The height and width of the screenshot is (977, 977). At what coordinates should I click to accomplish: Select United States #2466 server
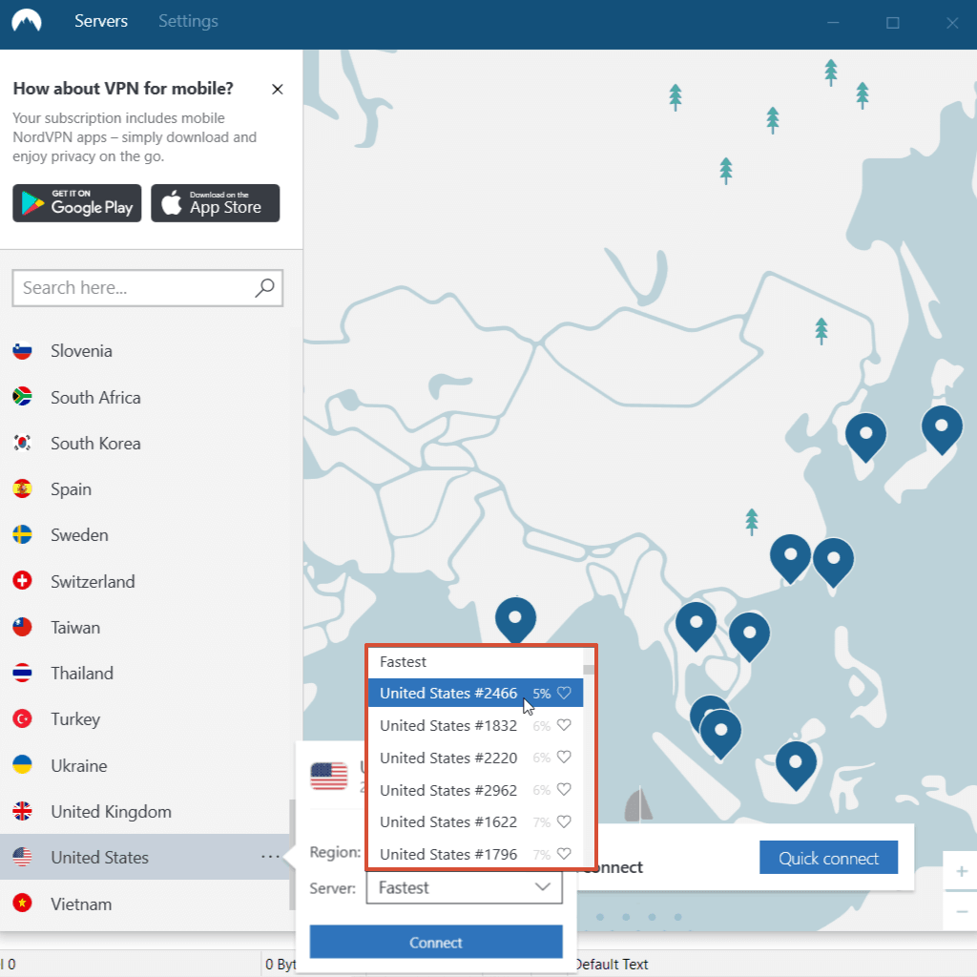pos(475,693)
